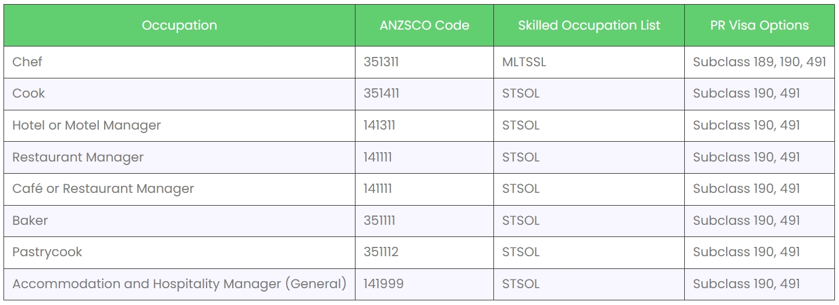Click the Baker occupation cell
This screenshot has width=839, height=305.
point(30,221)
